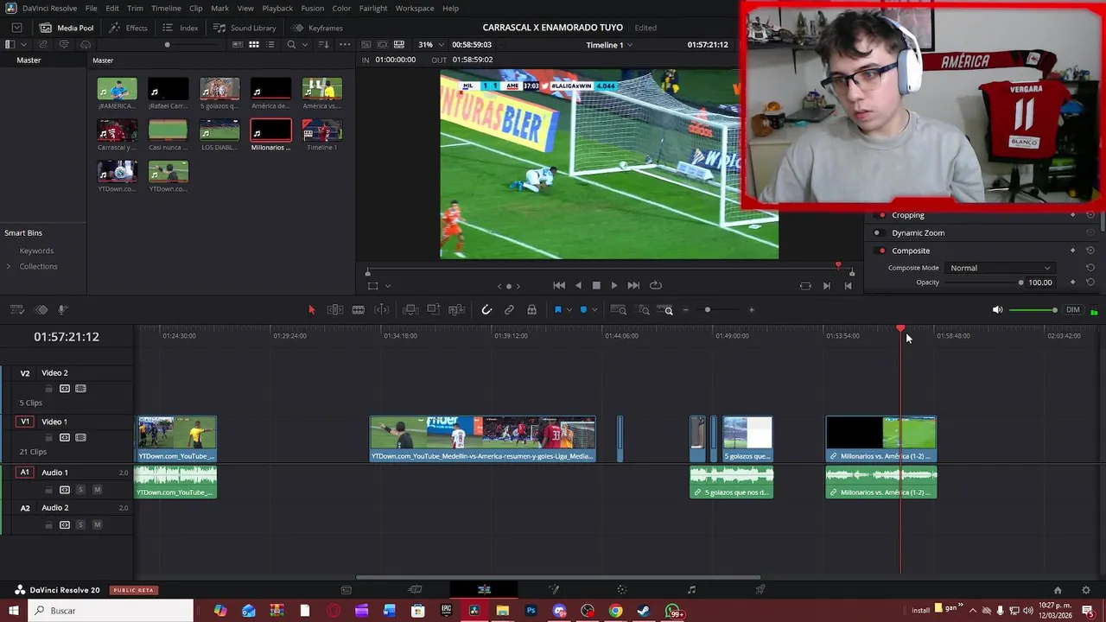Screen dimensions: 1106x622
Task: Toggle Composite enable dot in inspector
Action: tap(880, 251)
